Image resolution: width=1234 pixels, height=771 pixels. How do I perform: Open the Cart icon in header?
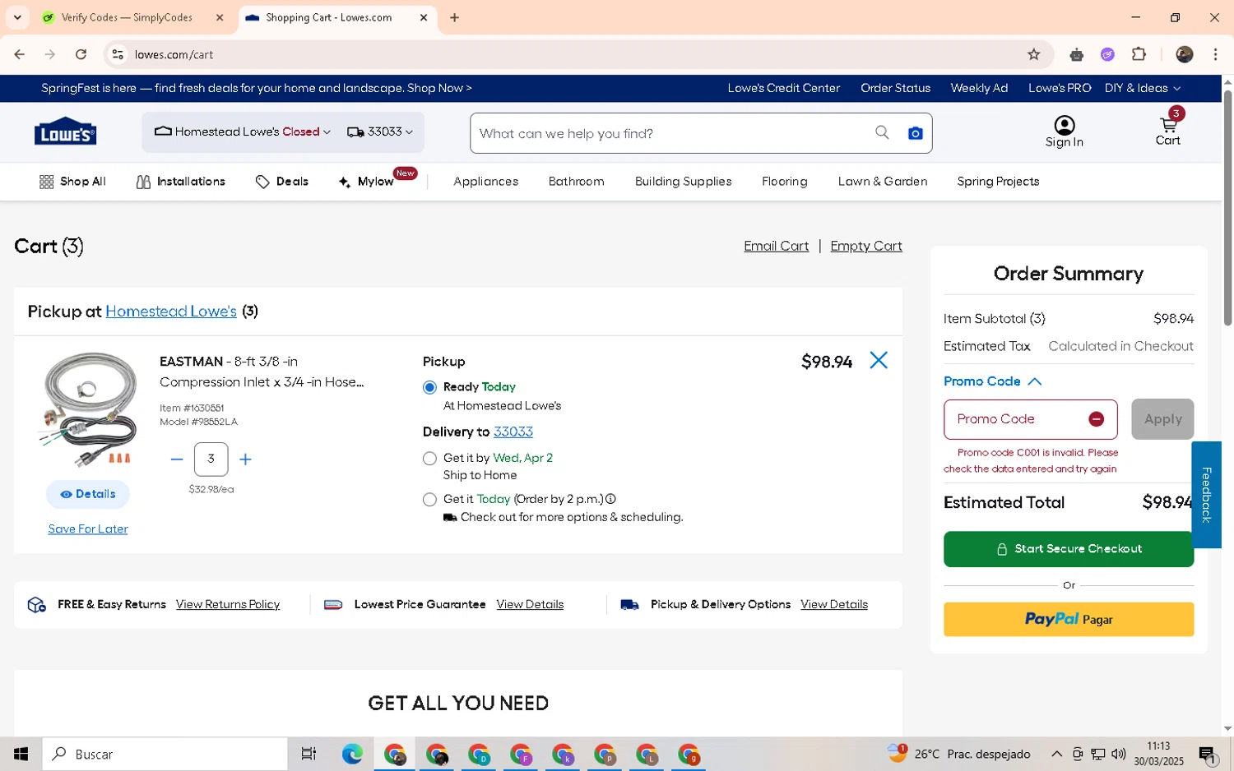[1168, 130]
